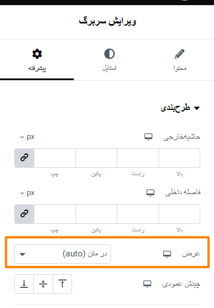214x308 pixels.
Task: Click the margin چپ (left) input field
Action: tap(55, 158)
